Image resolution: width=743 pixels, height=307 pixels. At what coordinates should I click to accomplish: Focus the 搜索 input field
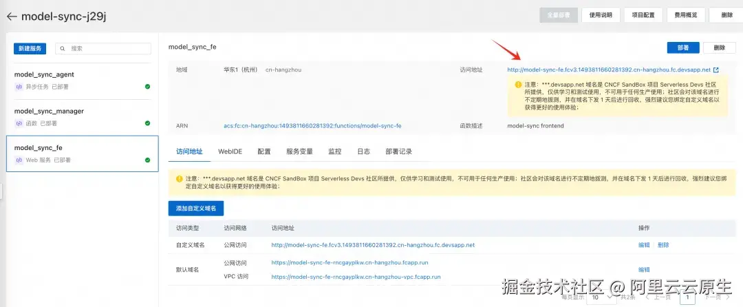click(x=103, y=48)
